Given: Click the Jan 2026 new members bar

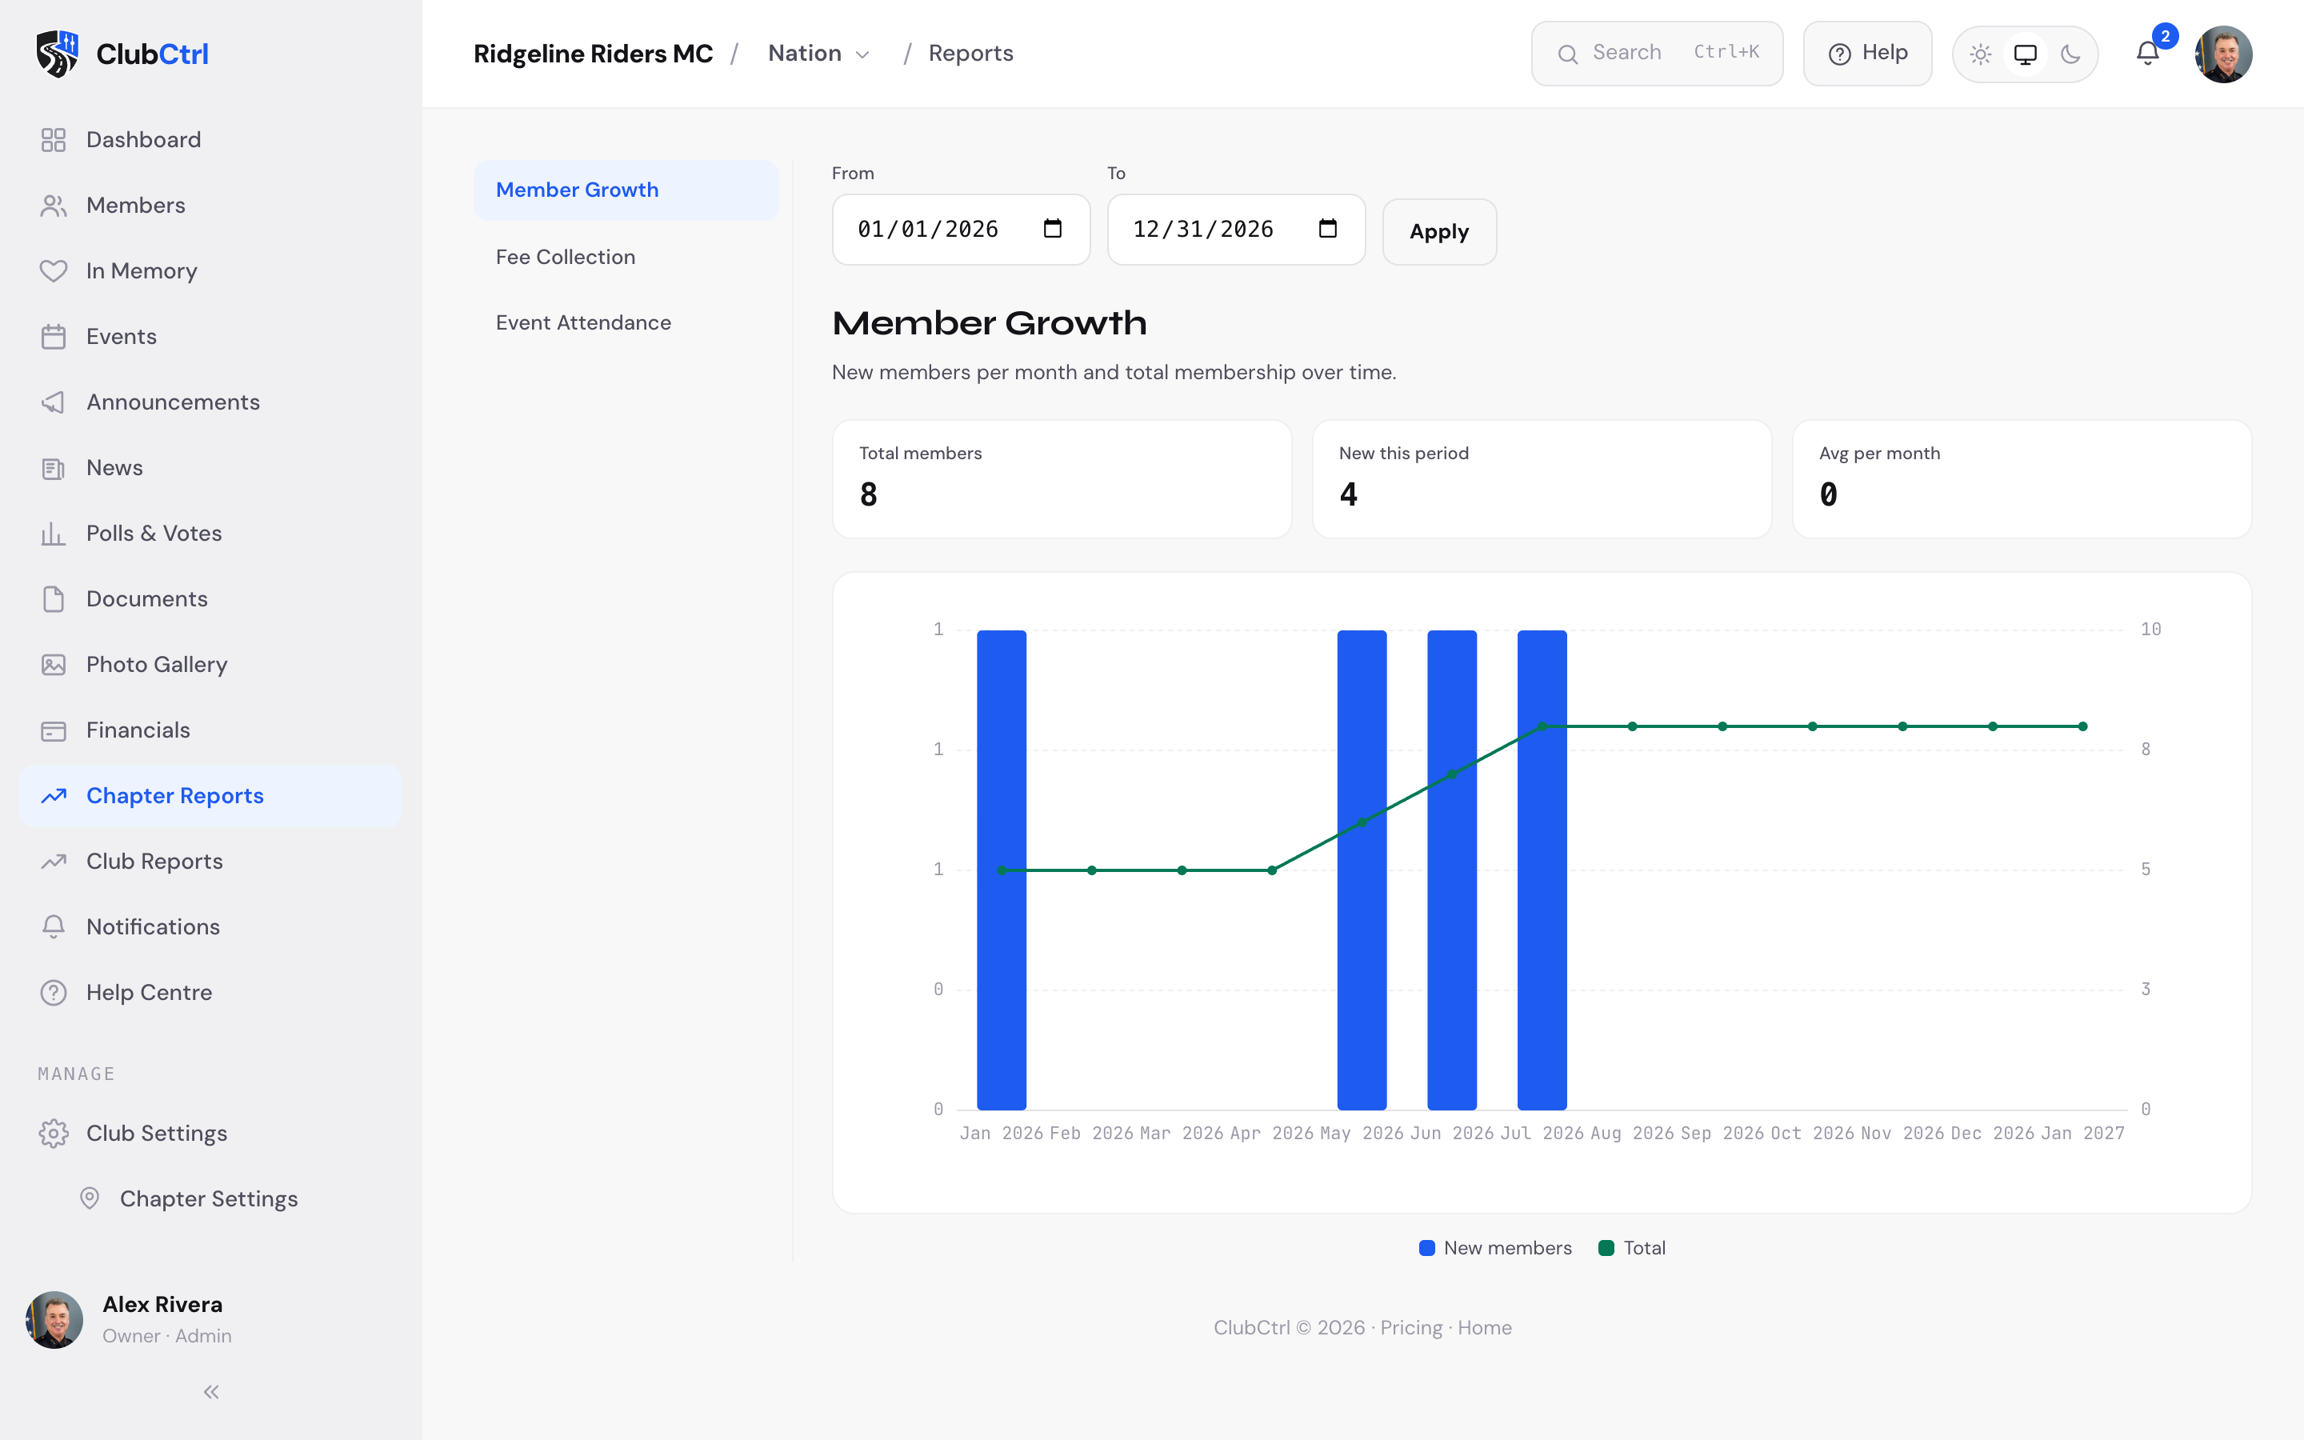Looking at the screenshot, I should [1002, 870].
